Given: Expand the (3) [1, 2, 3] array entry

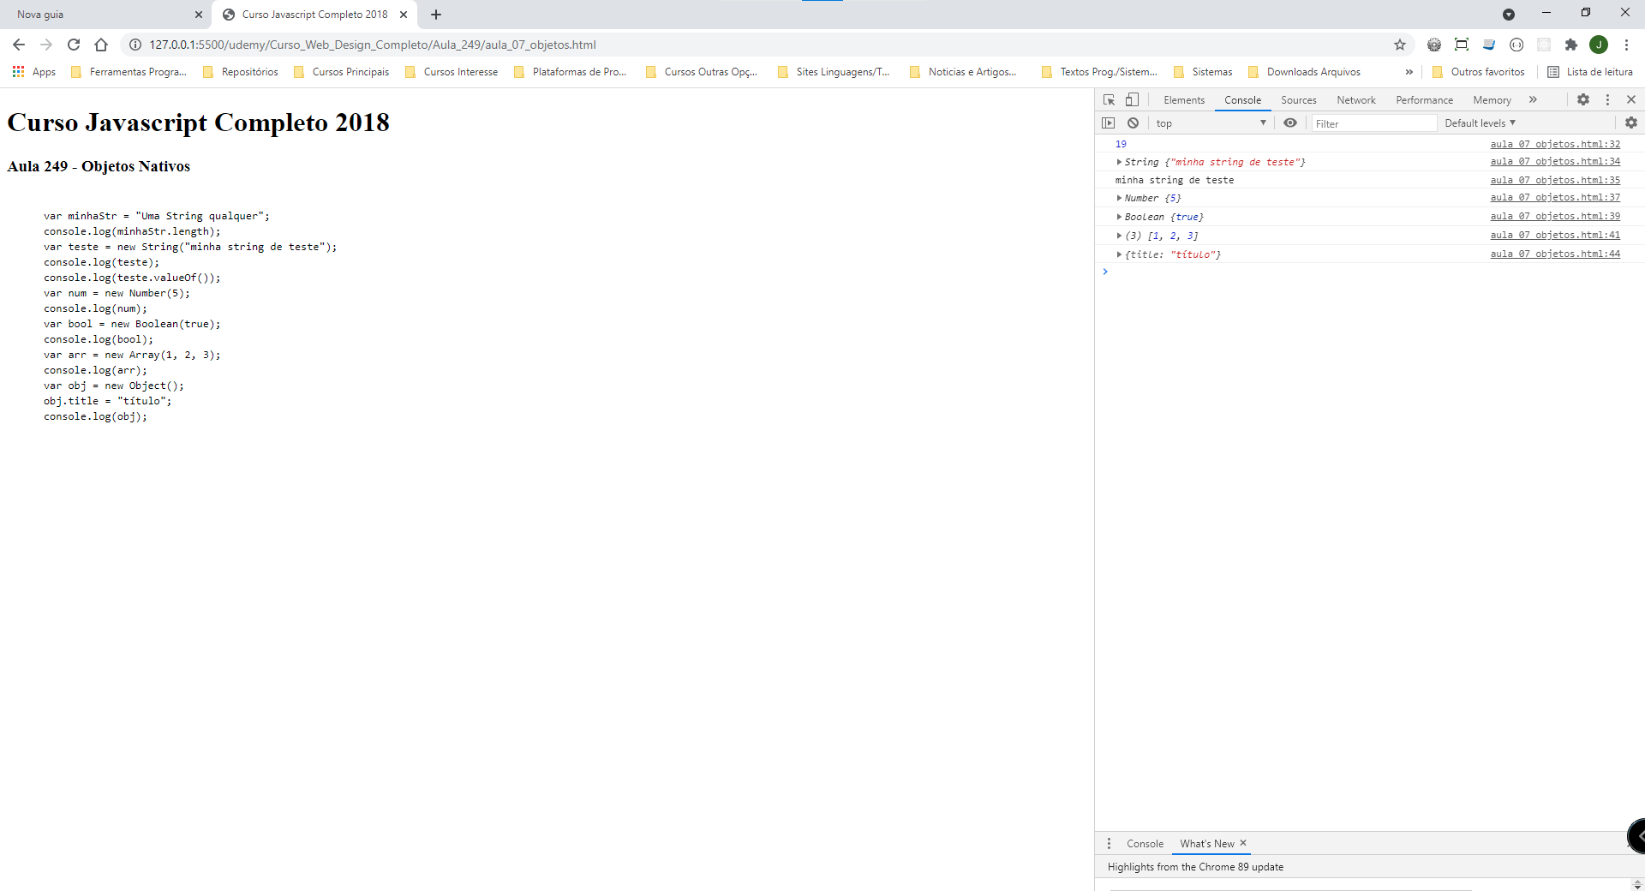Looking at the screenshot, I should 1119,236.
